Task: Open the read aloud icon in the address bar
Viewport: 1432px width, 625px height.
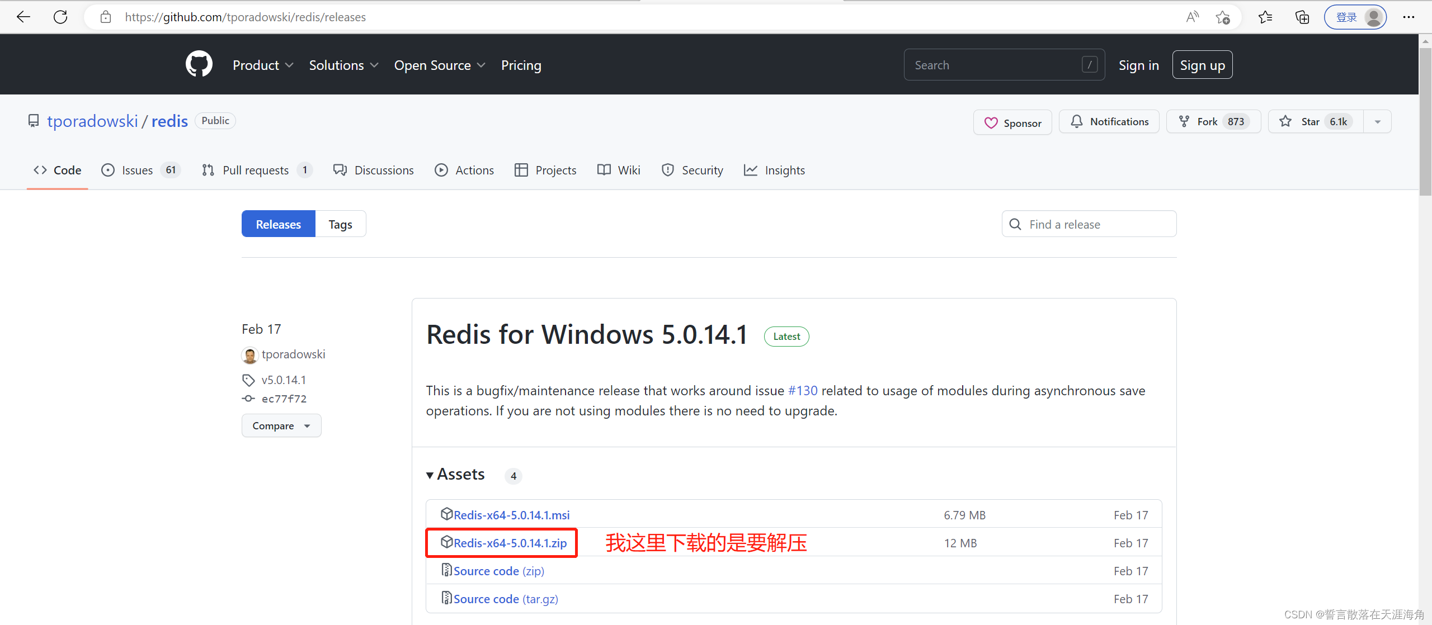Action: (x=1192, y=17)
